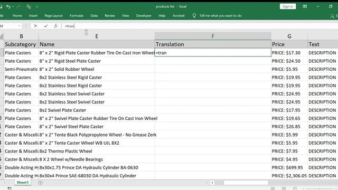Select price cell PRICE: $26.85

(289, 127)
